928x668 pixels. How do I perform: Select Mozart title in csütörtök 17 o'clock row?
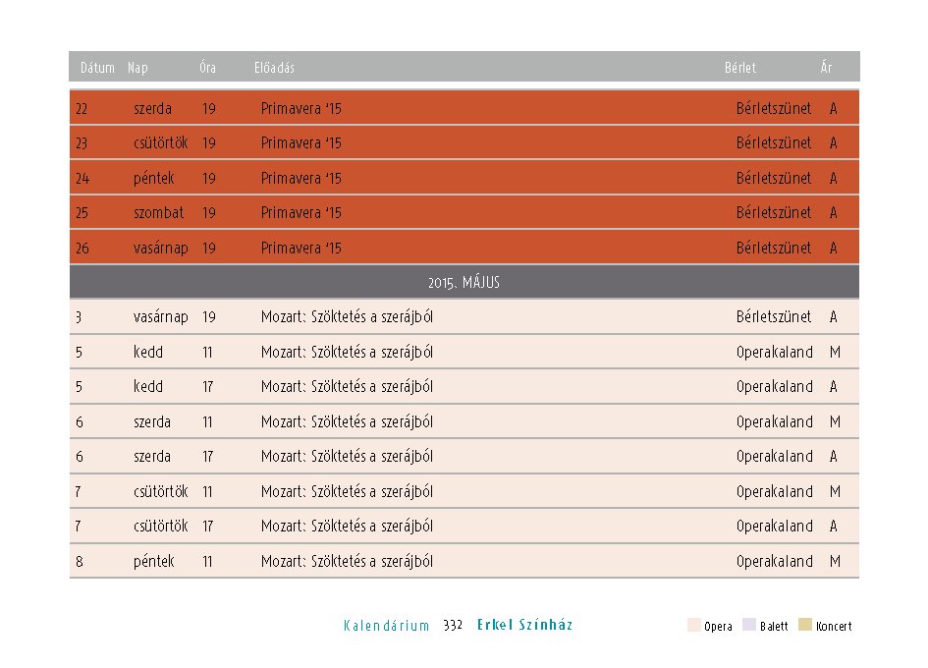[347, 526]
